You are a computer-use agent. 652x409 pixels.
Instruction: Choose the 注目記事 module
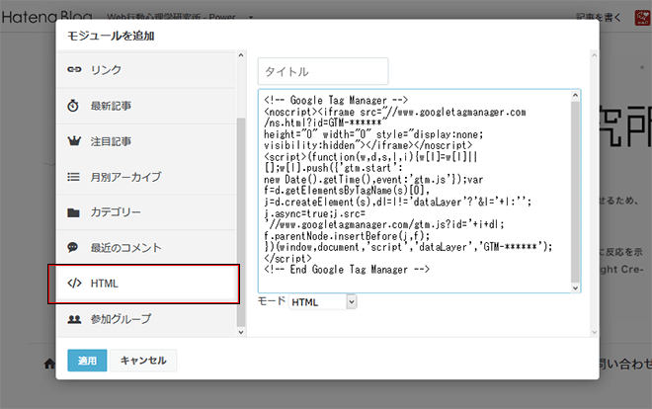click(146, 141)
